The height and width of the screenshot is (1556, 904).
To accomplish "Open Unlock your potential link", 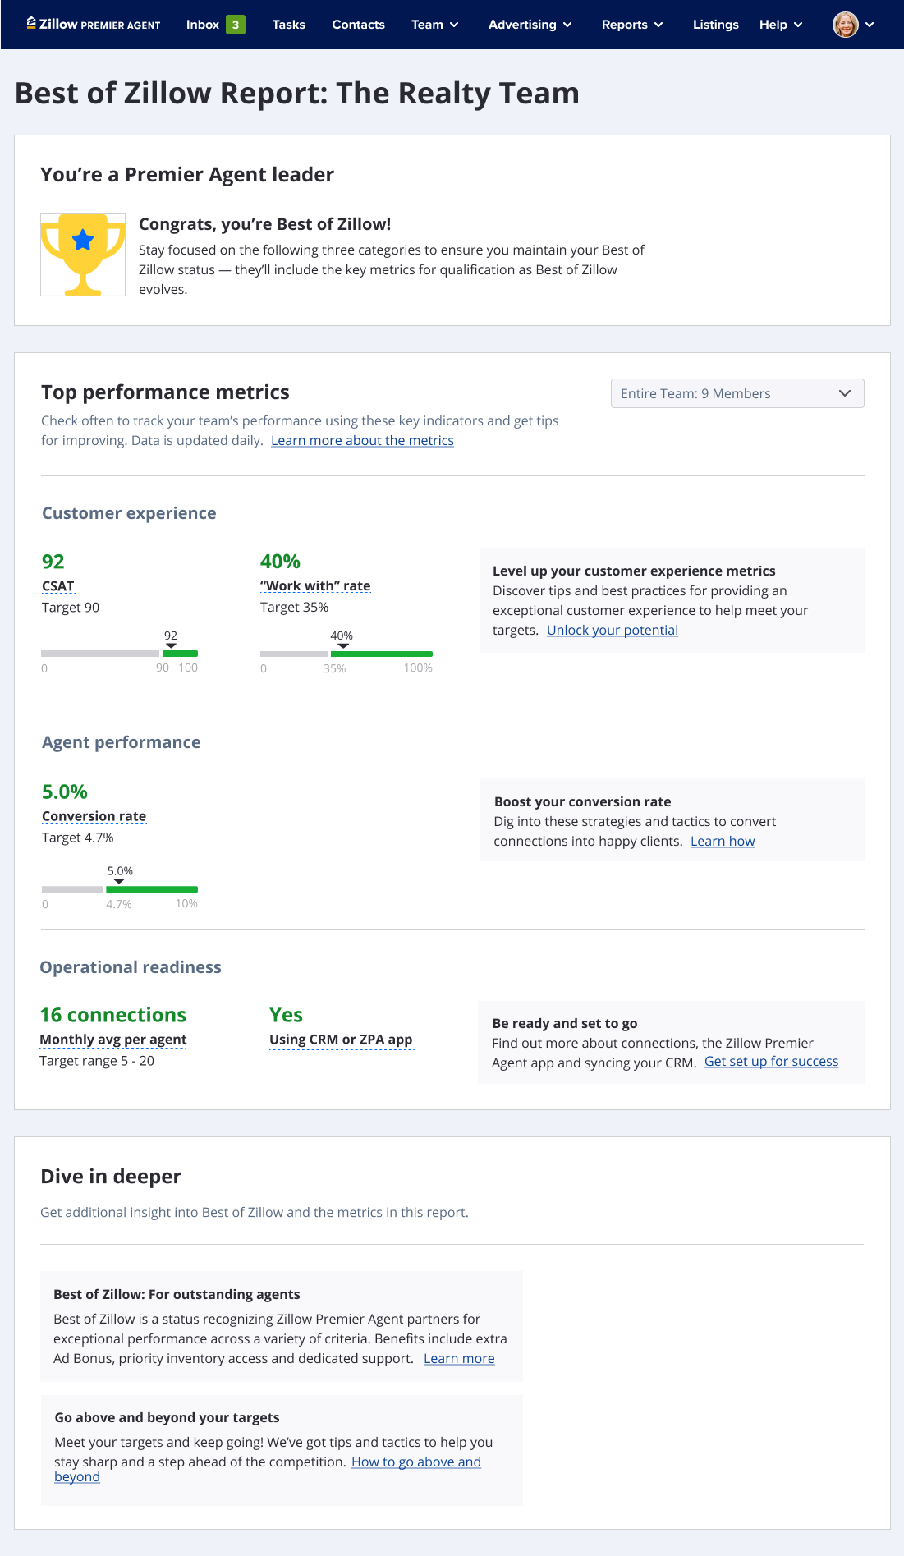I will point(613,630).
